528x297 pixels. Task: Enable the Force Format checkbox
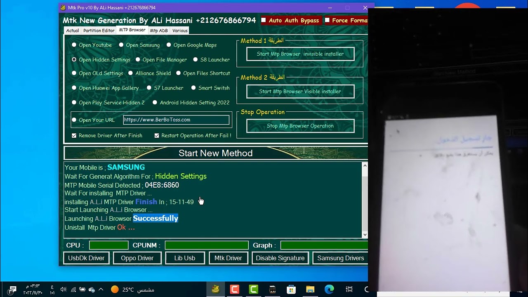(328, 20)
